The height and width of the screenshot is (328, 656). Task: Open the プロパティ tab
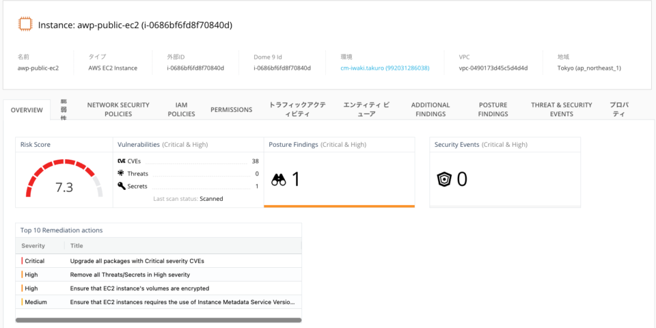point(619,109)
